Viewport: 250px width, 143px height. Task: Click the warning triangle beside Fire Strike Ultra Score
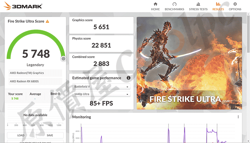click(47, 21)
